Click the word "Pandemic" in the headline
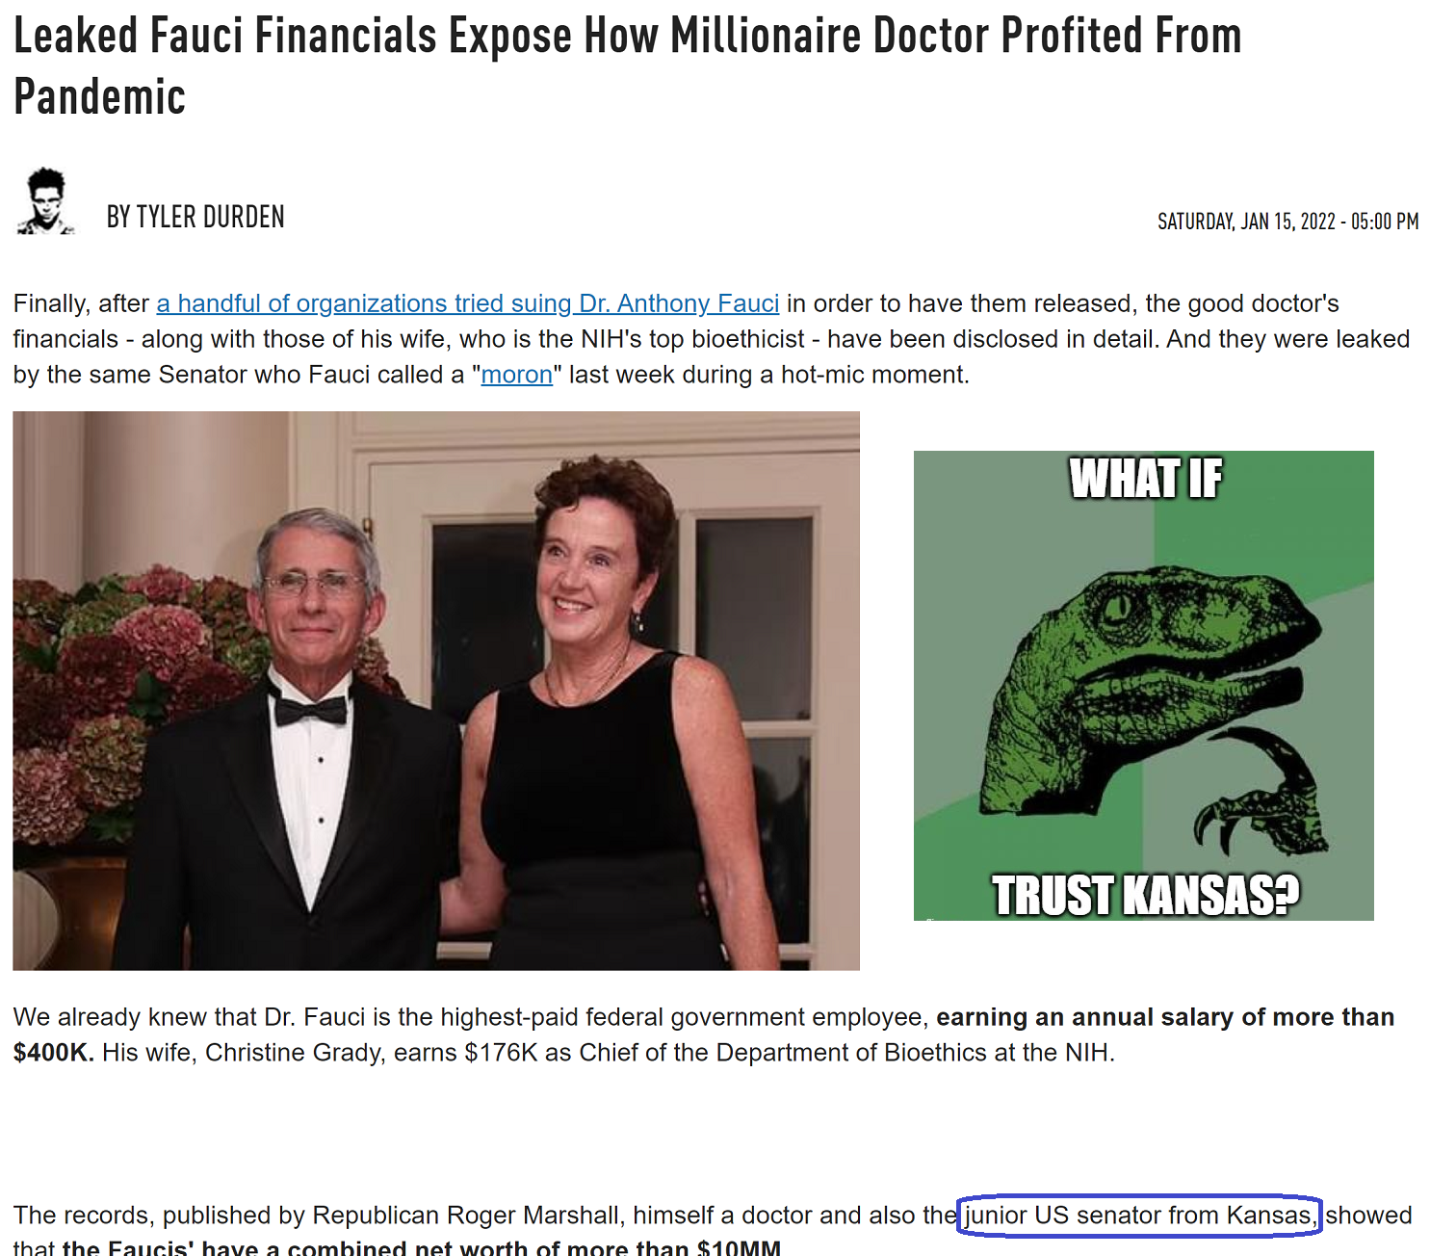The width and height of the screenshot is (1430, 1256). click(100, 96)
